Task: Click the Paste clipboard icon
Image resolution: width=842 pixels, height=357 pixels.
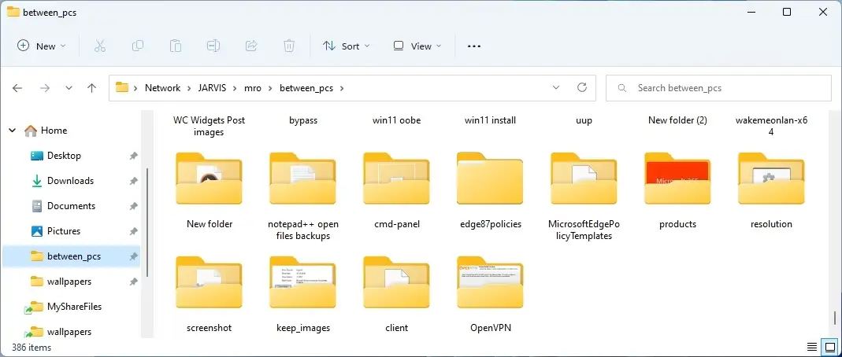Action: (176, 46)
